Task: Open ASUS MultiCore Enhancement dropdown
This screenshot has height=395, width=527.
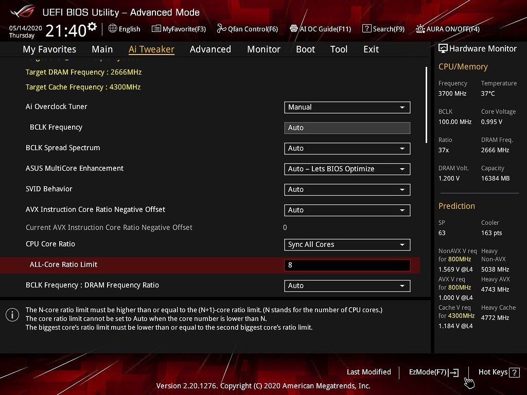Action: tap(347, 169)
